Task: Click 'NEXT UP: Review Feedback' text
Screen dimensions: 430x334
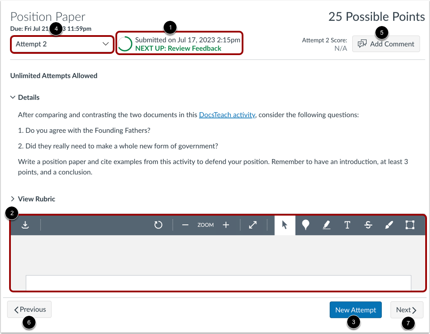Action: click(178, 48)
